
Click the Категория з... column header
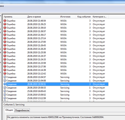(100, 17)
